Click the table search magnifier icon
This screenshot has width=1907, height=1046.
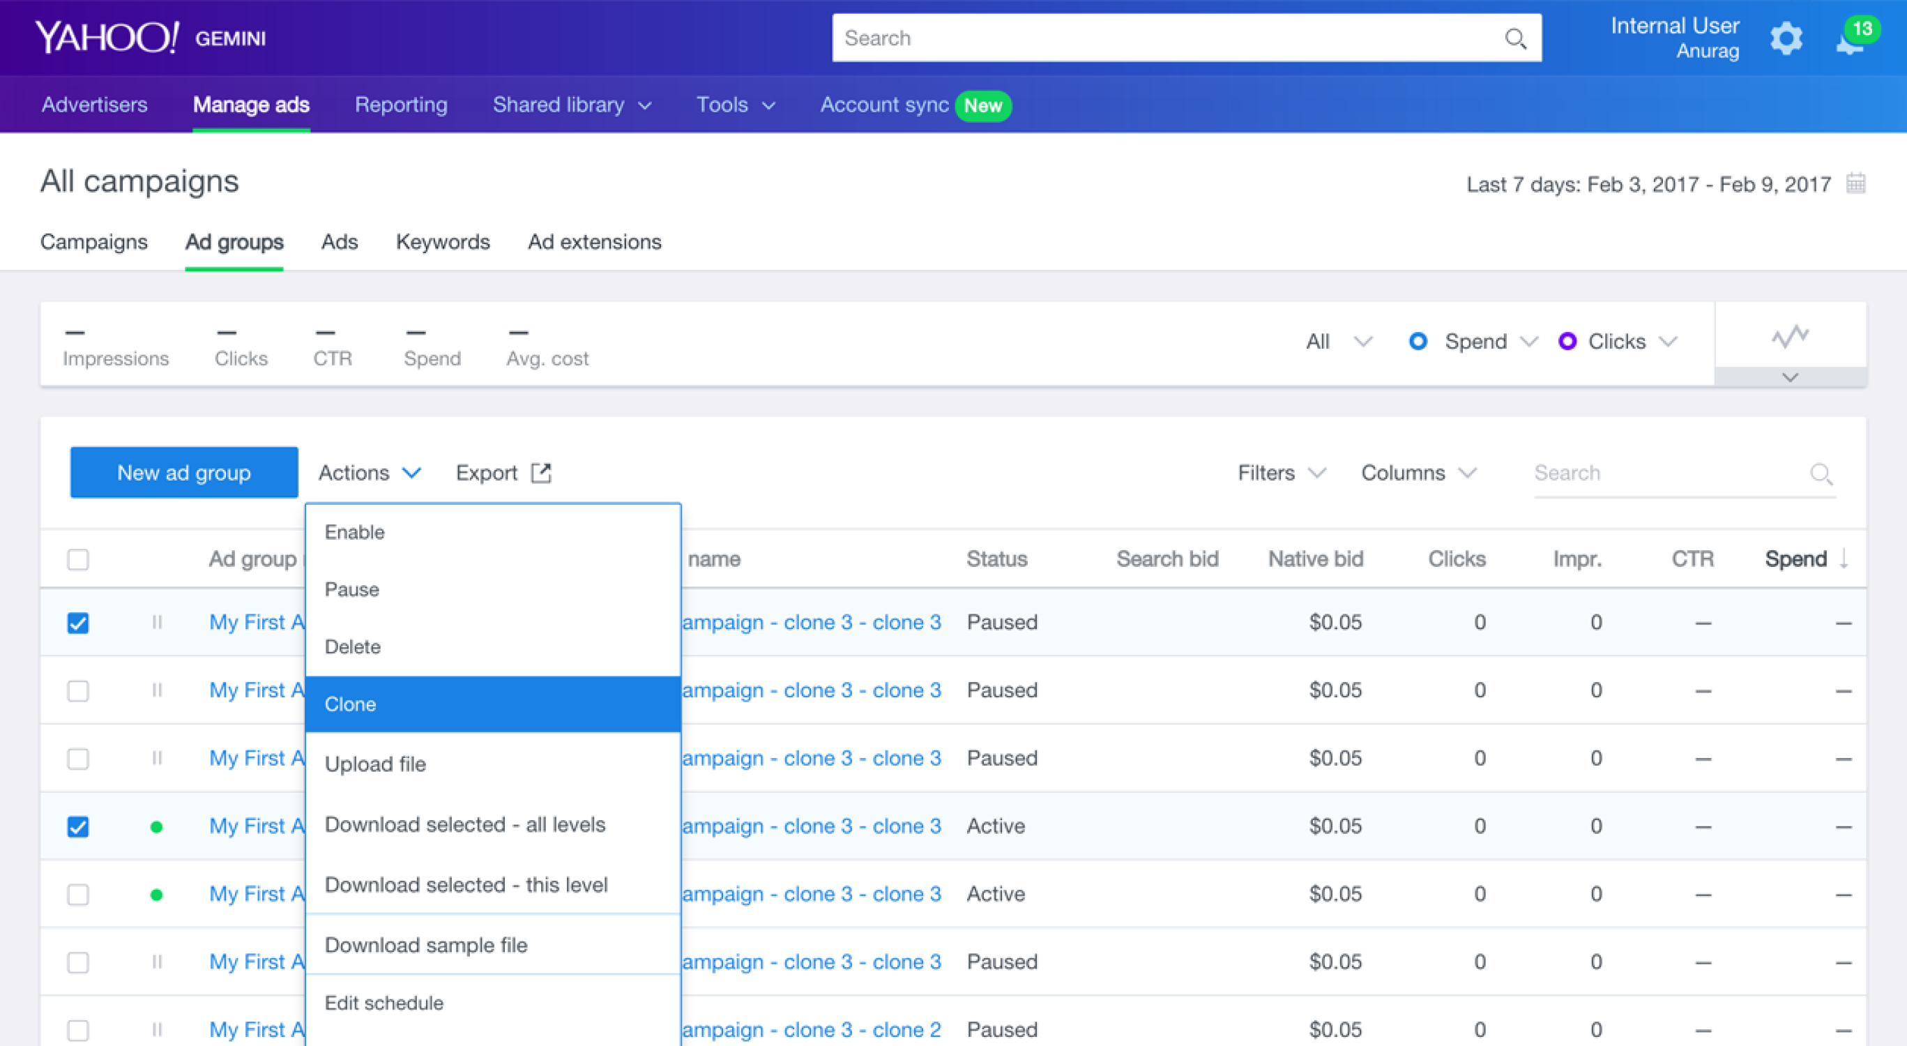[1821, 473]
